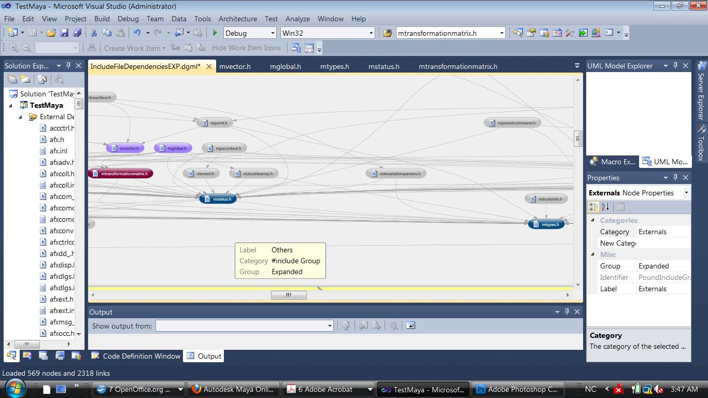
Task: Open the document tabs overflow dropdown arrow
Action: [577, 66]
